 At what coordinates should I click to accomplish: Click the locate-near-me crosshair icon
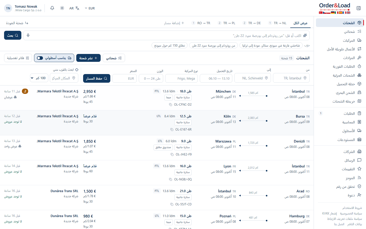click(x=77, y=70)
